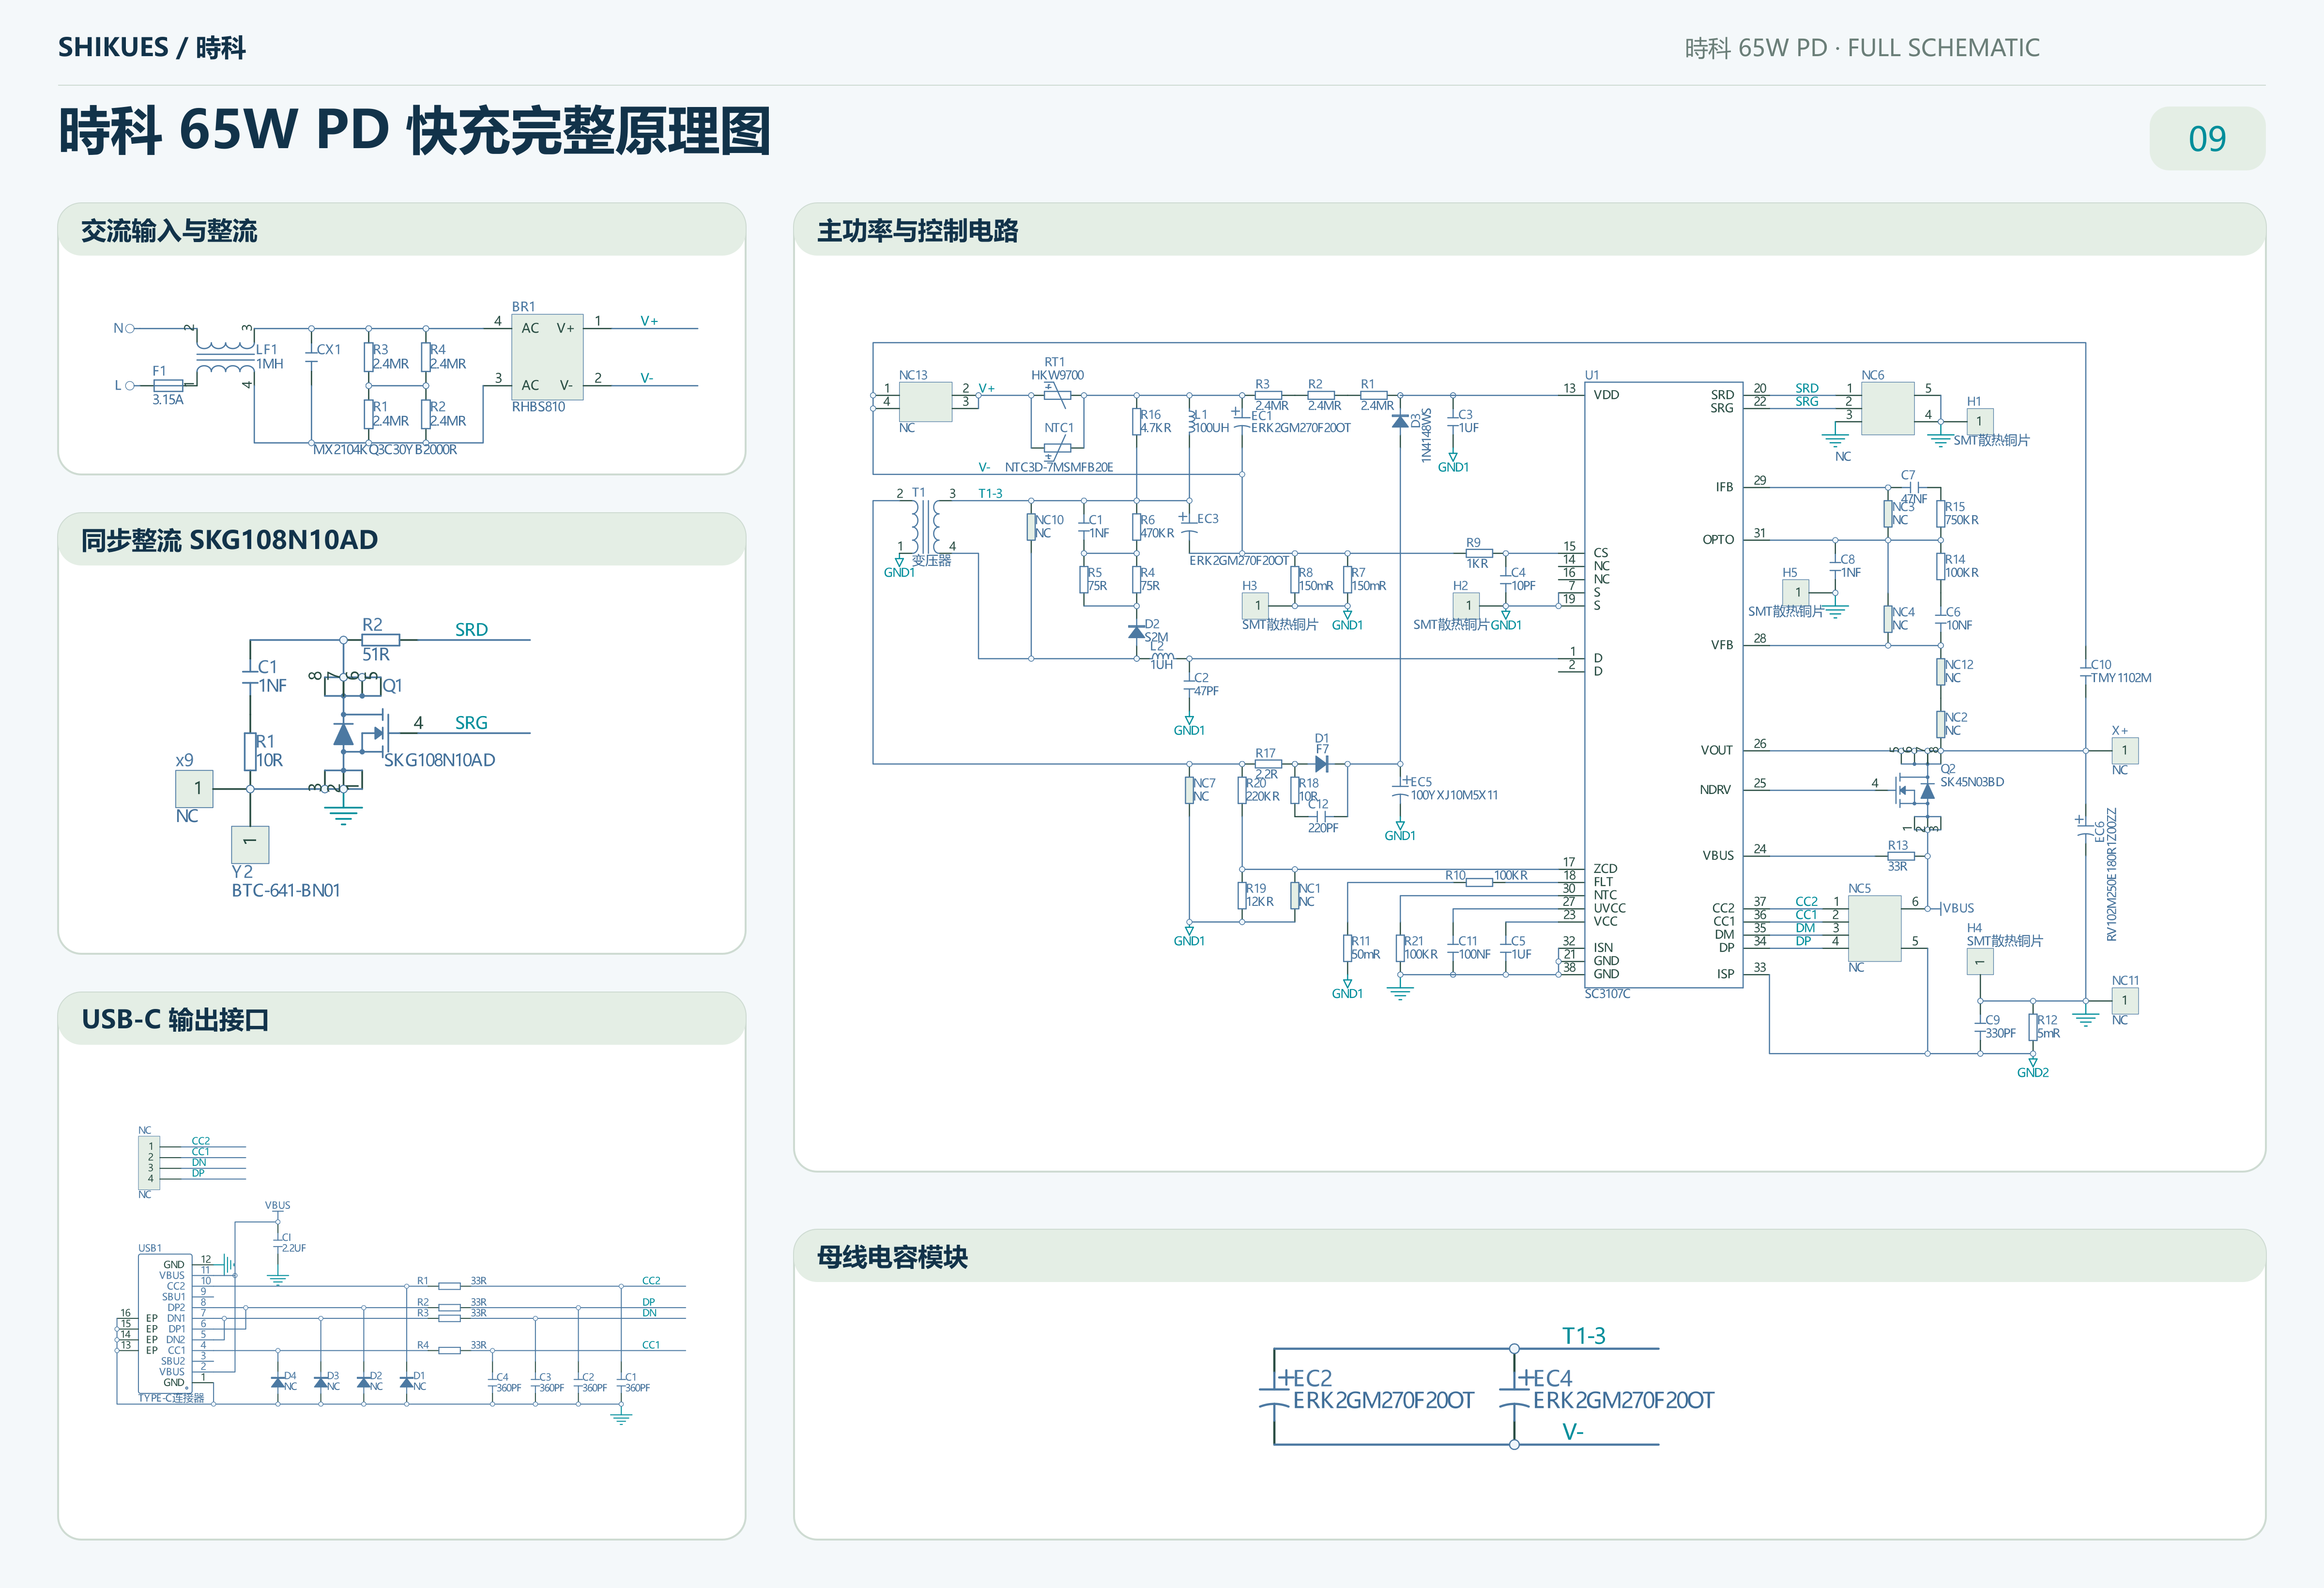This screenshot has width=2324, height=1588.
Task: Click the T1-3 label in bus capacitor module
Action: (1584, 1336)
